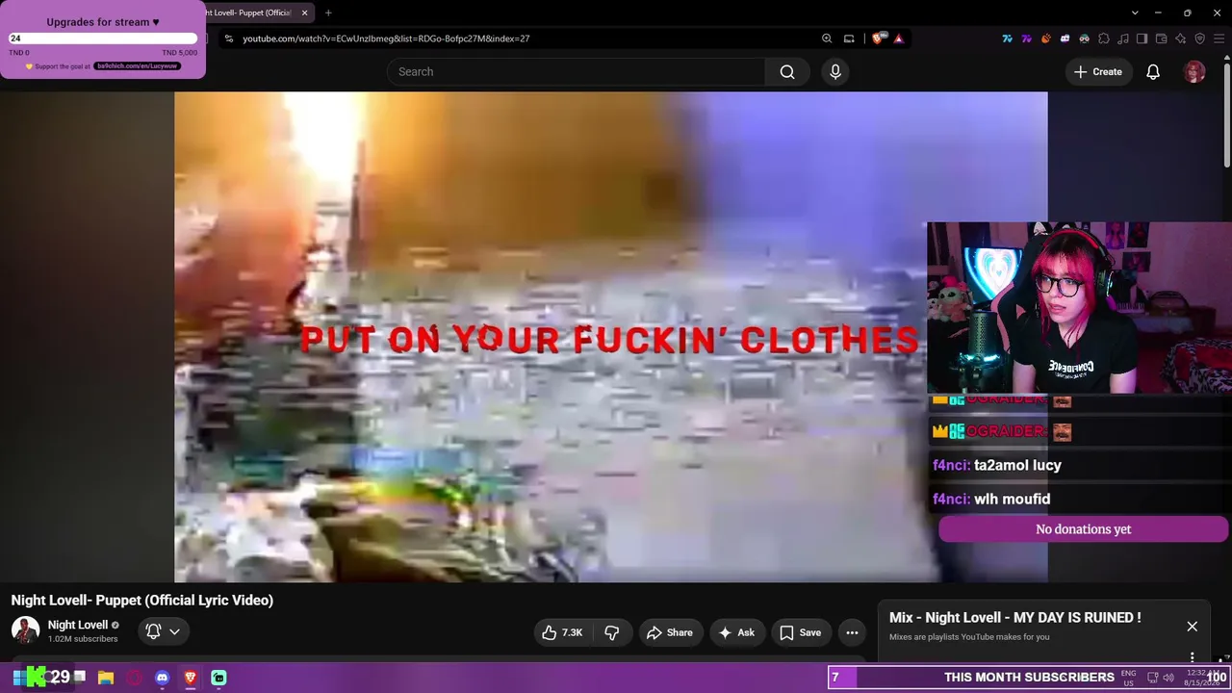The image size is (1232, 693).
Task: Start voice search with the microphone icon
Action: 835,72
